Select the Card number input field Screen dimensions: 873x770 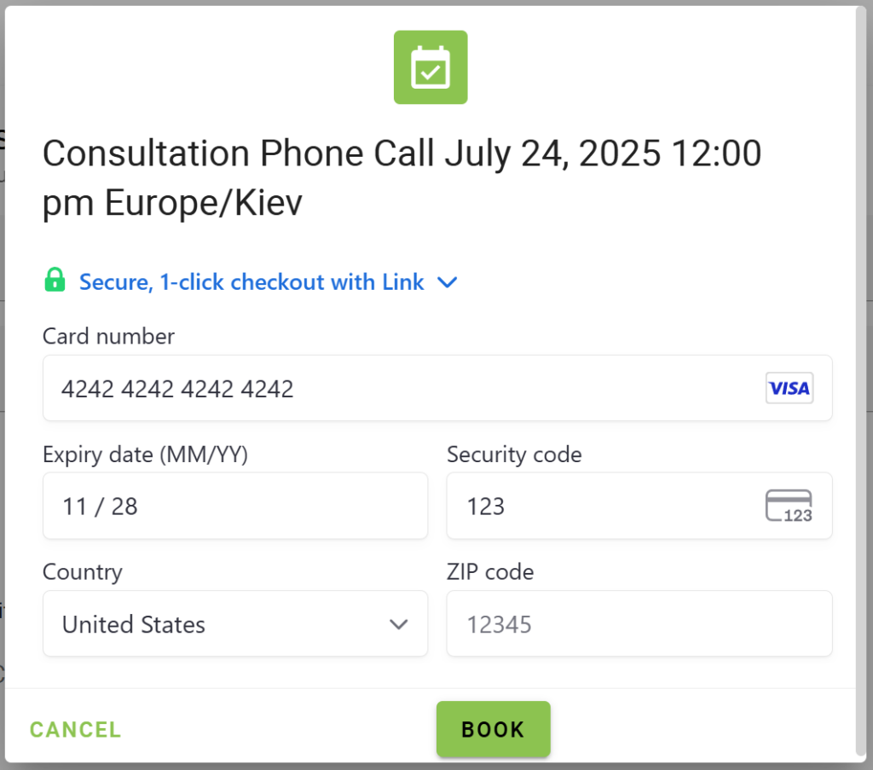(x=437, y=388)
